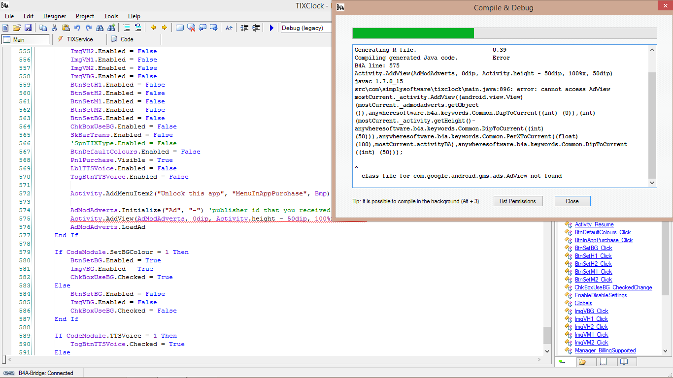
Task: Undo the last edit via toolbar
Action: tap(77, 28)
